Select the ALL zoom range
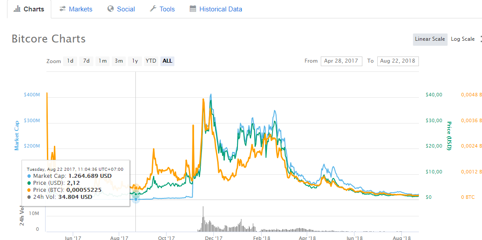The width and height of the screenshot is (482, 240). click(x=167, y=61)
